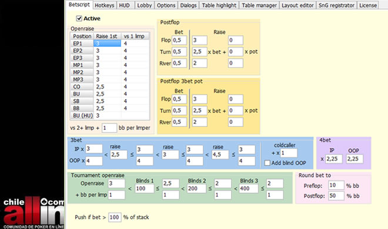Edit the bb per limper field
This screenshot has width=388, height=229.
109,128
